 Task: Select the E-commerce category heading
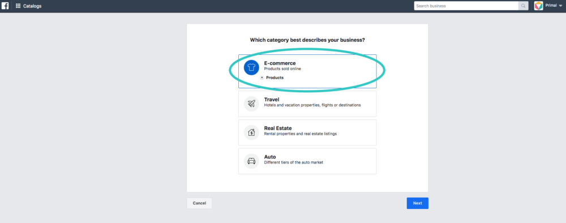tap(280, 63)
